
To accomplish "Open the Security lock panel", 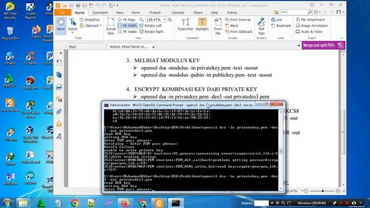I will pos(59,124).
